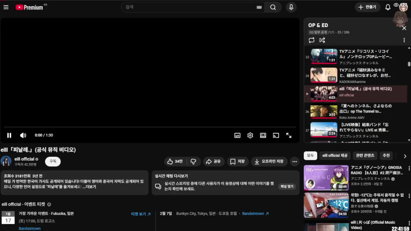The image size is (411, 231).
Task: Expand description with ...더보기
Action: (89, 187)
